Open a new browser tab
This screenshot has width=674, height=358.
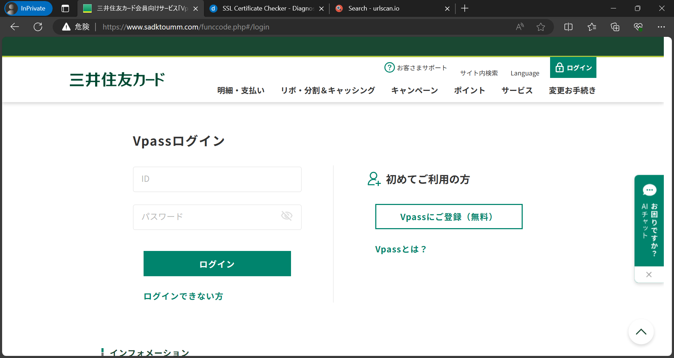pyautogui.click(x=464, y=8)
